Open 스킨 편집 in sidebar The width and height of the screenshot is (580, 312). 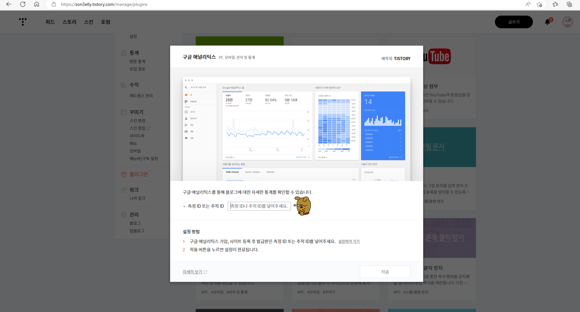point(137,128)
